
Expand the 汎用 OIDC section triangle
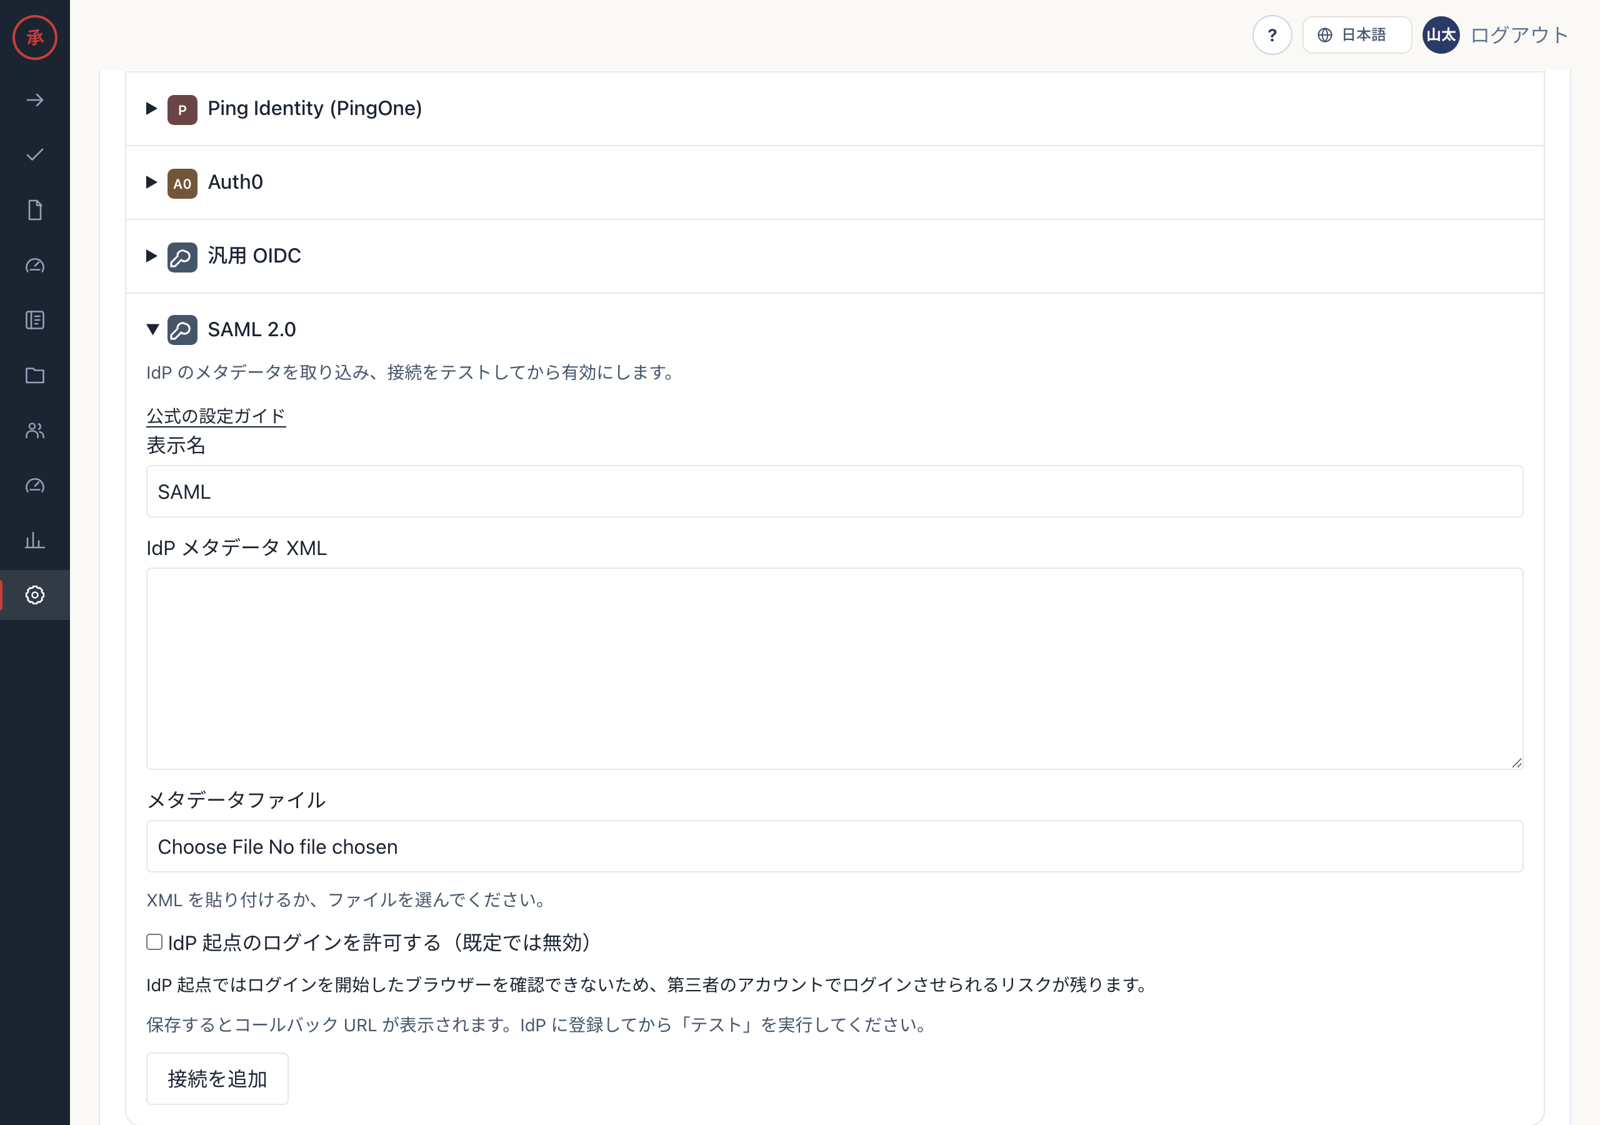coord(151,256)
